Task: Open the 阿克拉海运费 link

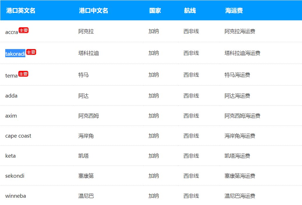Action: (239, 31)
